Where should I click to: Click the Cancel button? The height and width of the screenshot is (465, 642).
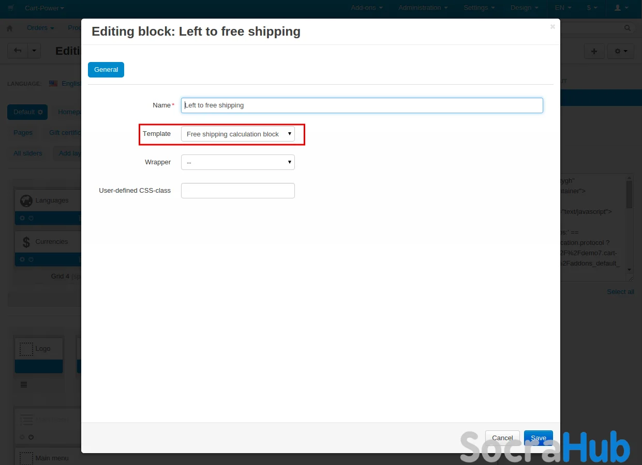pyautogui.click(x=502, y=438)
